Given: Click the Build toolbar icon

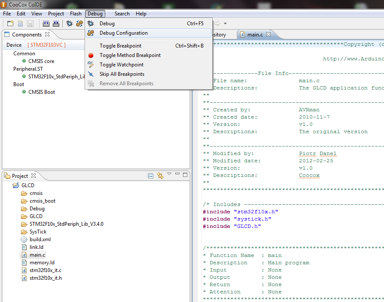Looking at the screenshot, I should click(46, 24).
